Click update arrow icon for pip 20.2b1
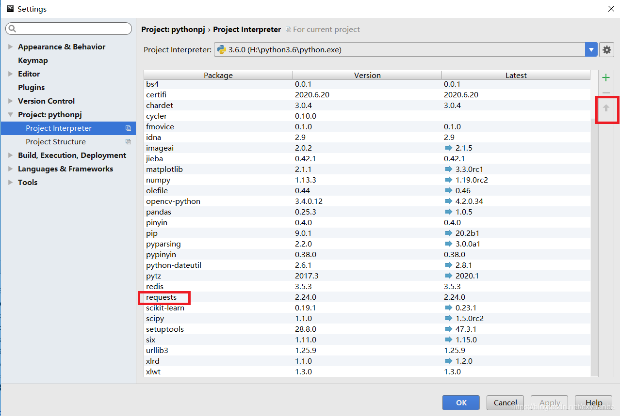 click(448, 233)
